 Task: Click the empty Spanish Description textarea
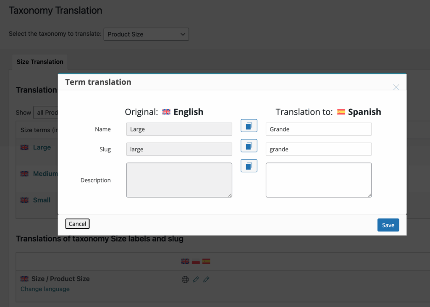(318, 180)
